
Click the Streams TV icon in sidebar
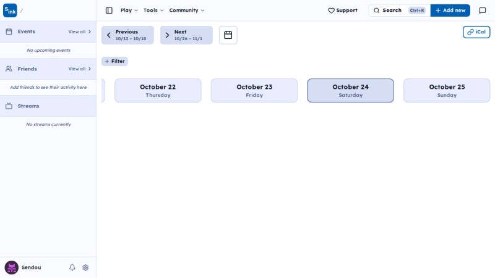click(x=9, y=106)
